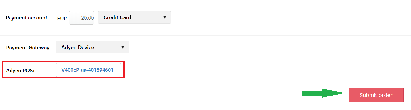The width and height of the screenshot is (411, 110).
Task: Click the Payment Gateway label
Action: [x=28, y=48]
